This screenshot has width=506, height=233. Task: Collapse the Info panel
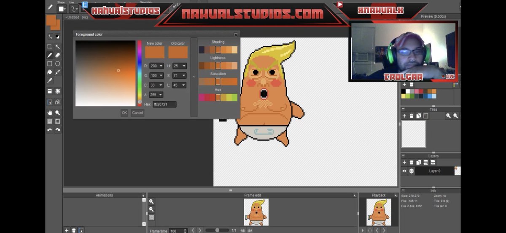(403, 191)
